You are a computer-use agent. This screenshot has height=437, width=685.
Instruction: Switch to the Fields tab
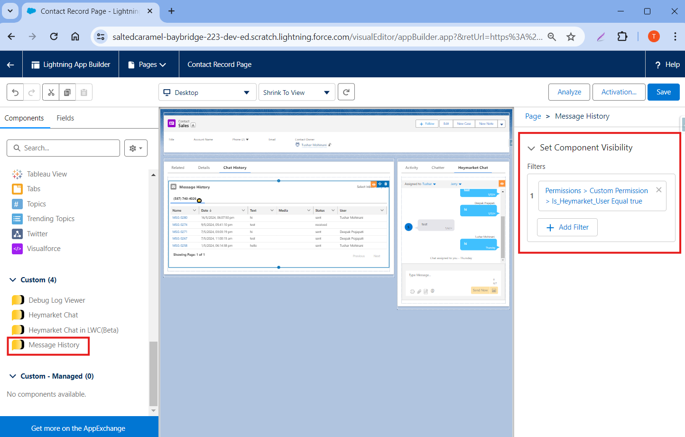65,118
